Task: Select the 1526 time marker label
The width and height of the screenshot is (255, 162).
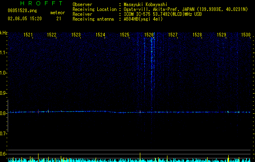Action: pyautogui.click(x=149, y=34)
